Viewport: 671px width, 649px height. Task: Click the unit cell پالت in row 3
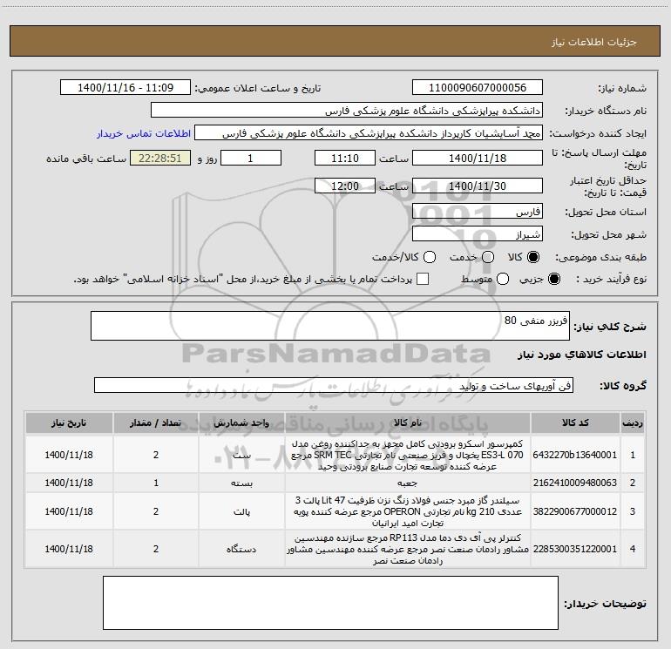point(241,511)
